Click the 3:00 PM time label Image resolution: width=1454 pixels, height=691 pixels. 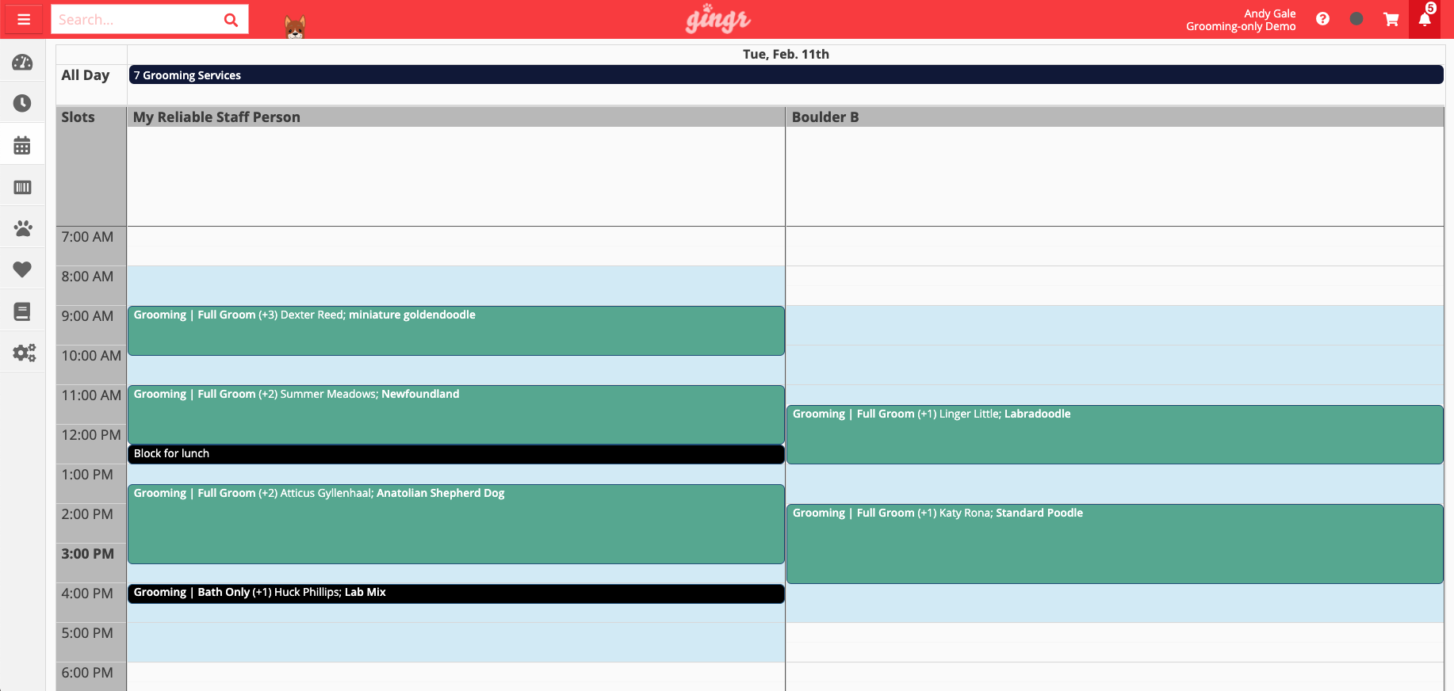(87, 554)
